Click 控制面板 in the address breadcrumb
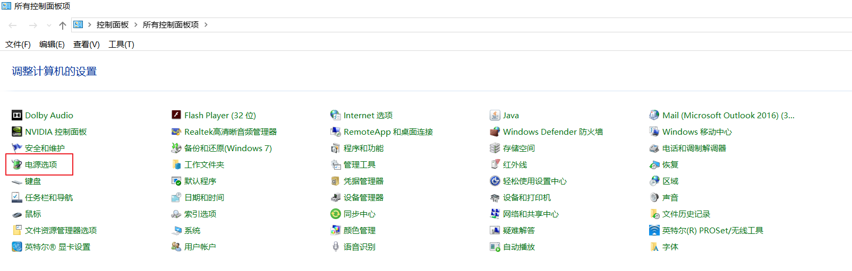This screenshot has height=271, width=852. 113,25
